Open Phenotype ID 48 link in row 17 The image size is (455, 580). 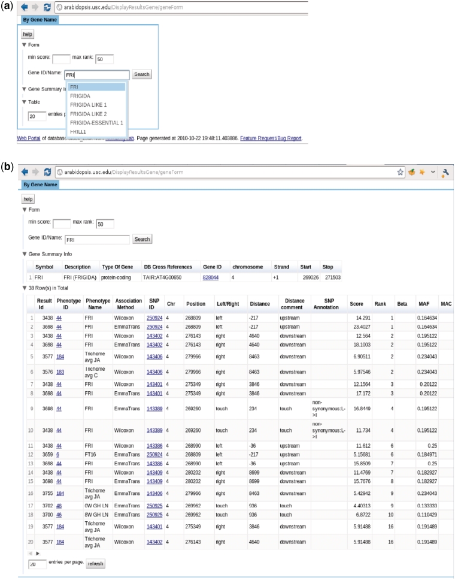point(59,506)
